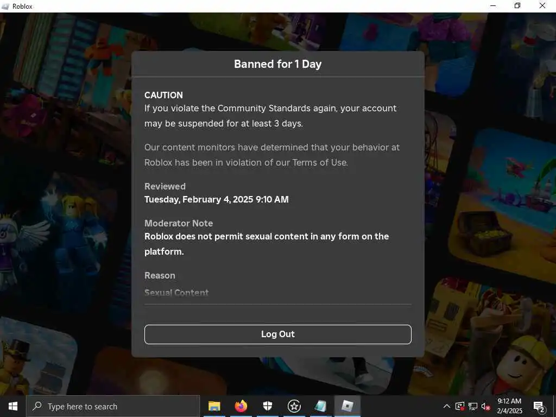The height and width of the screenshot is (417, 556).
Task: Click the 'Reviewed' label
Action: pos(165,186)
